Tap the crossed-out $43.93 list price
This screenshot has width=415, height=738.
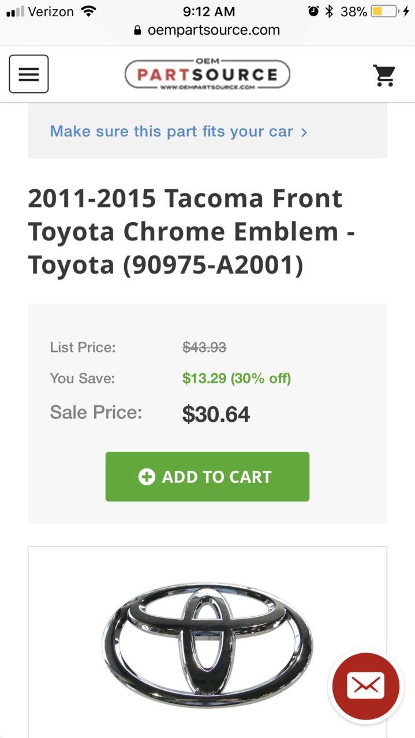click(x=204, y=347)
